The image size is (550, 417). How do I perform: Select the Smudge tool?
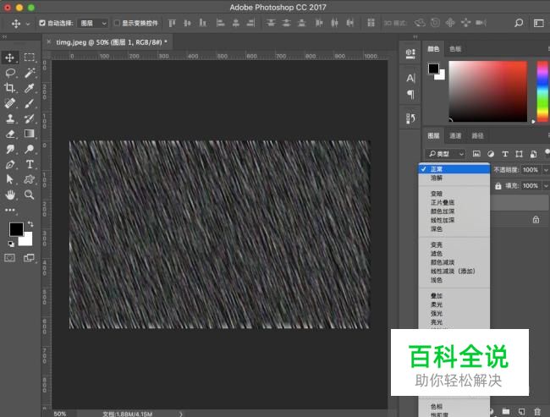tap(10, 149)
